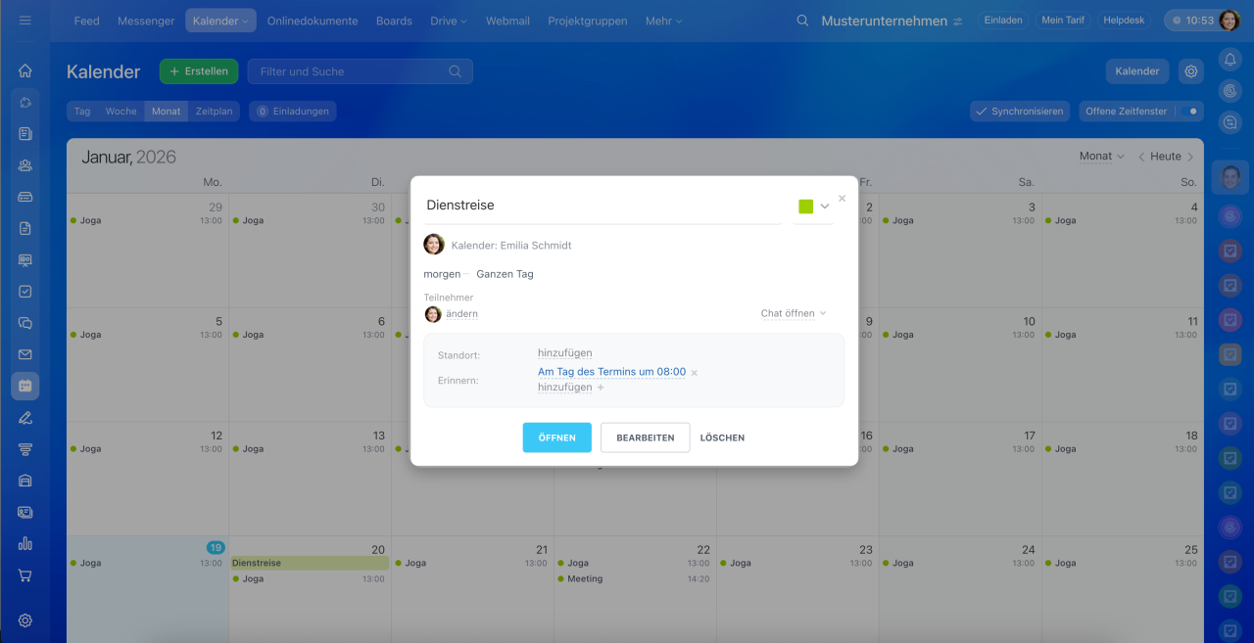Toggle the Synchronisieren checkmark button
Viewport: 1254px width, 643px height.
(x=1019, y=112)
